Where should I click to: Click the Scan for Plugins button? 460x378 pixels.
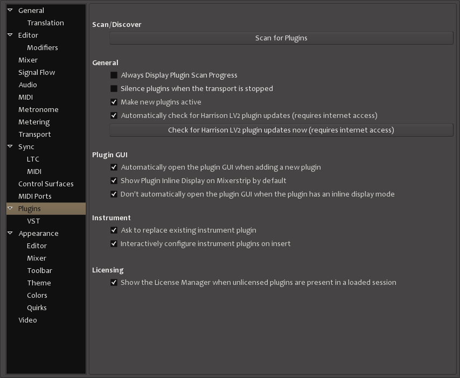(x=281, y=38)
